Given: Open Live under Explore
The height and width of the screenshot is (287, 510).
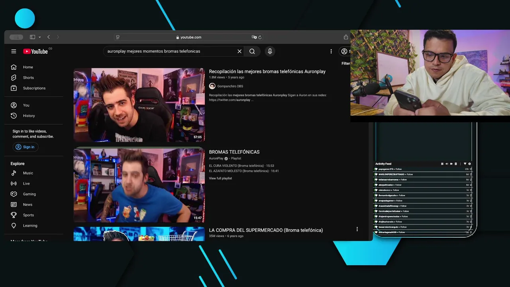Looking at the screenshot, I should [x=33, y=183].
